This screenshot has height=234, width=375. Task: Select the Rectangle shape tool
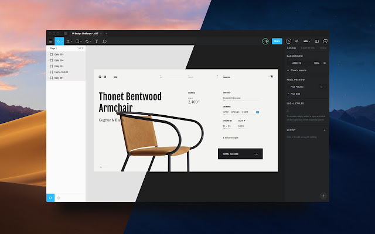(77, 42)
